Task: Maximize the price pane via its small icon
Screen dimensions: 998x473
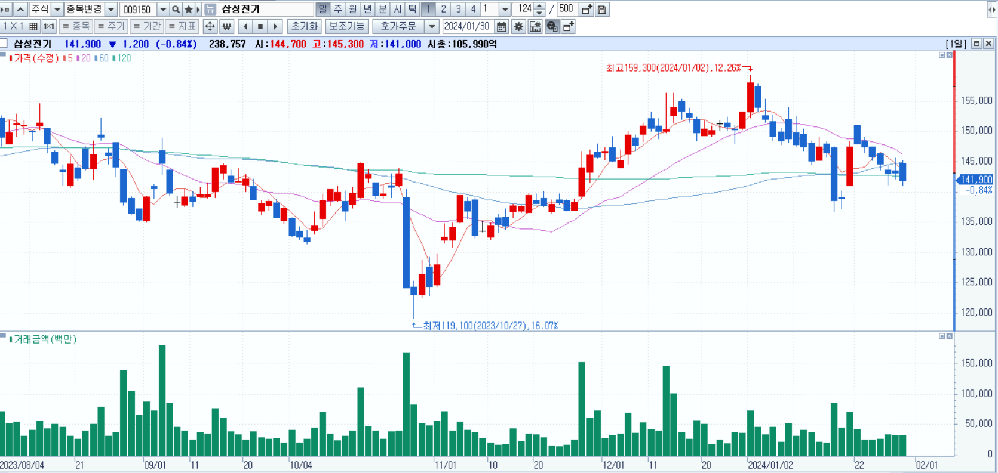Action: click(x=942, y=55)
